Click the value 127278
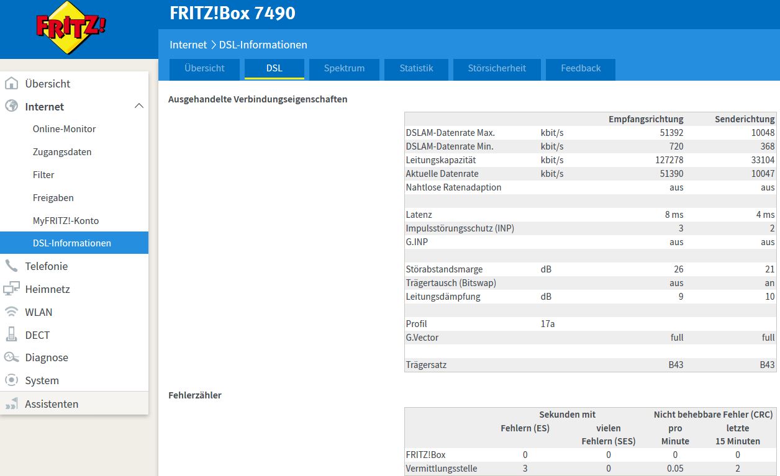The image size is (780, 476). (x=669, y=160)
